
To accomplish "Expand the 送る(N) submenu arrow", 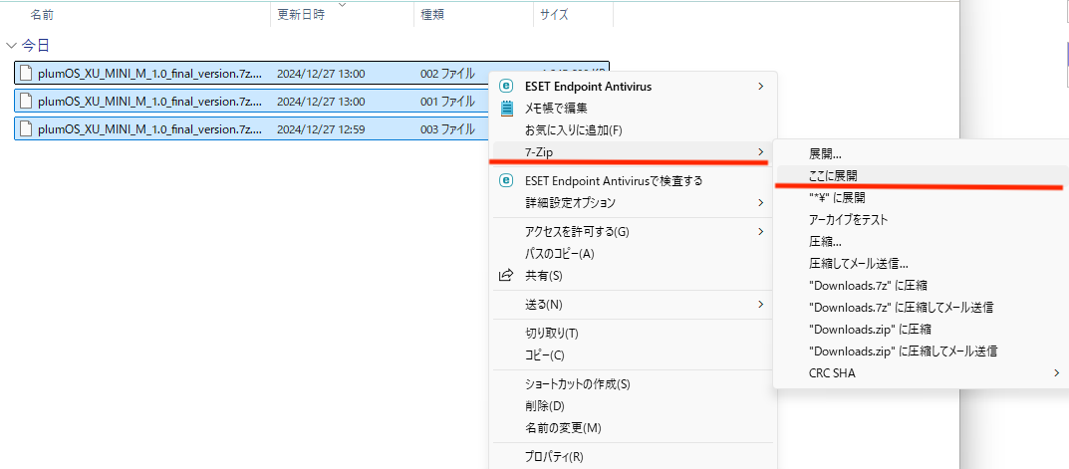I will pos(760,304).
